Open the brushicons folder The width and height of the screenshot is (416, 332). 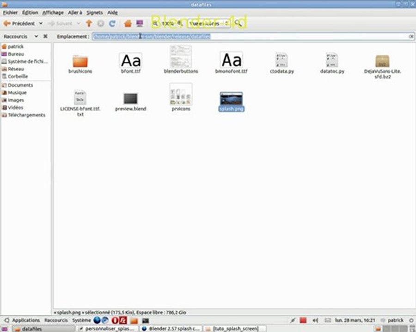point(80,64)
